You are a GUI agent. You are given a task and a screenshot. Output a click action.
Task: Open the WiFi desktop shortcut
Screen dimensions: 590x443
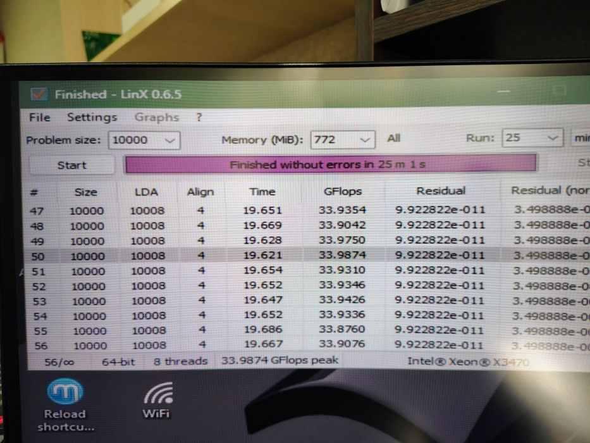(x=157, y=401)
